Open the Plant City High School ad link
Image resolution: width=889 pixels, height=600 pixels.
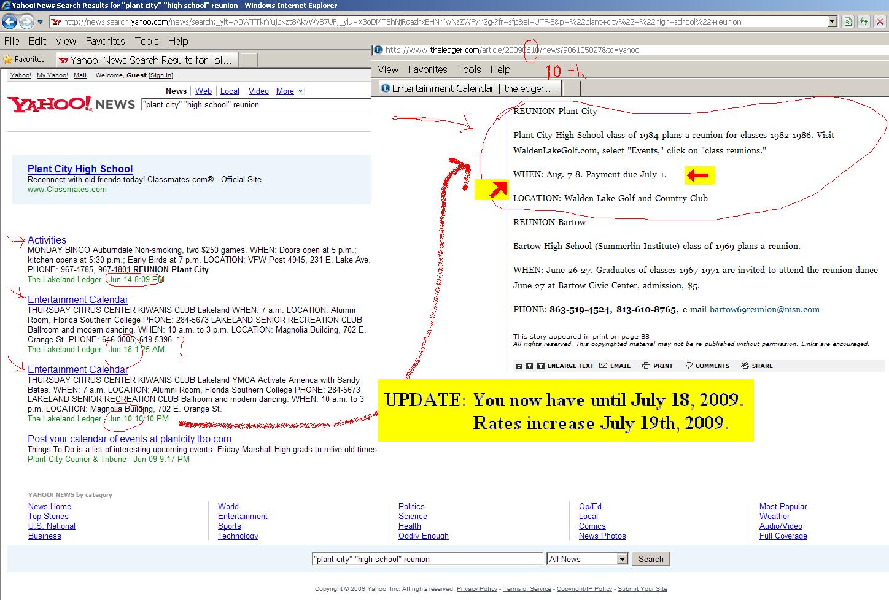point(80,169)
